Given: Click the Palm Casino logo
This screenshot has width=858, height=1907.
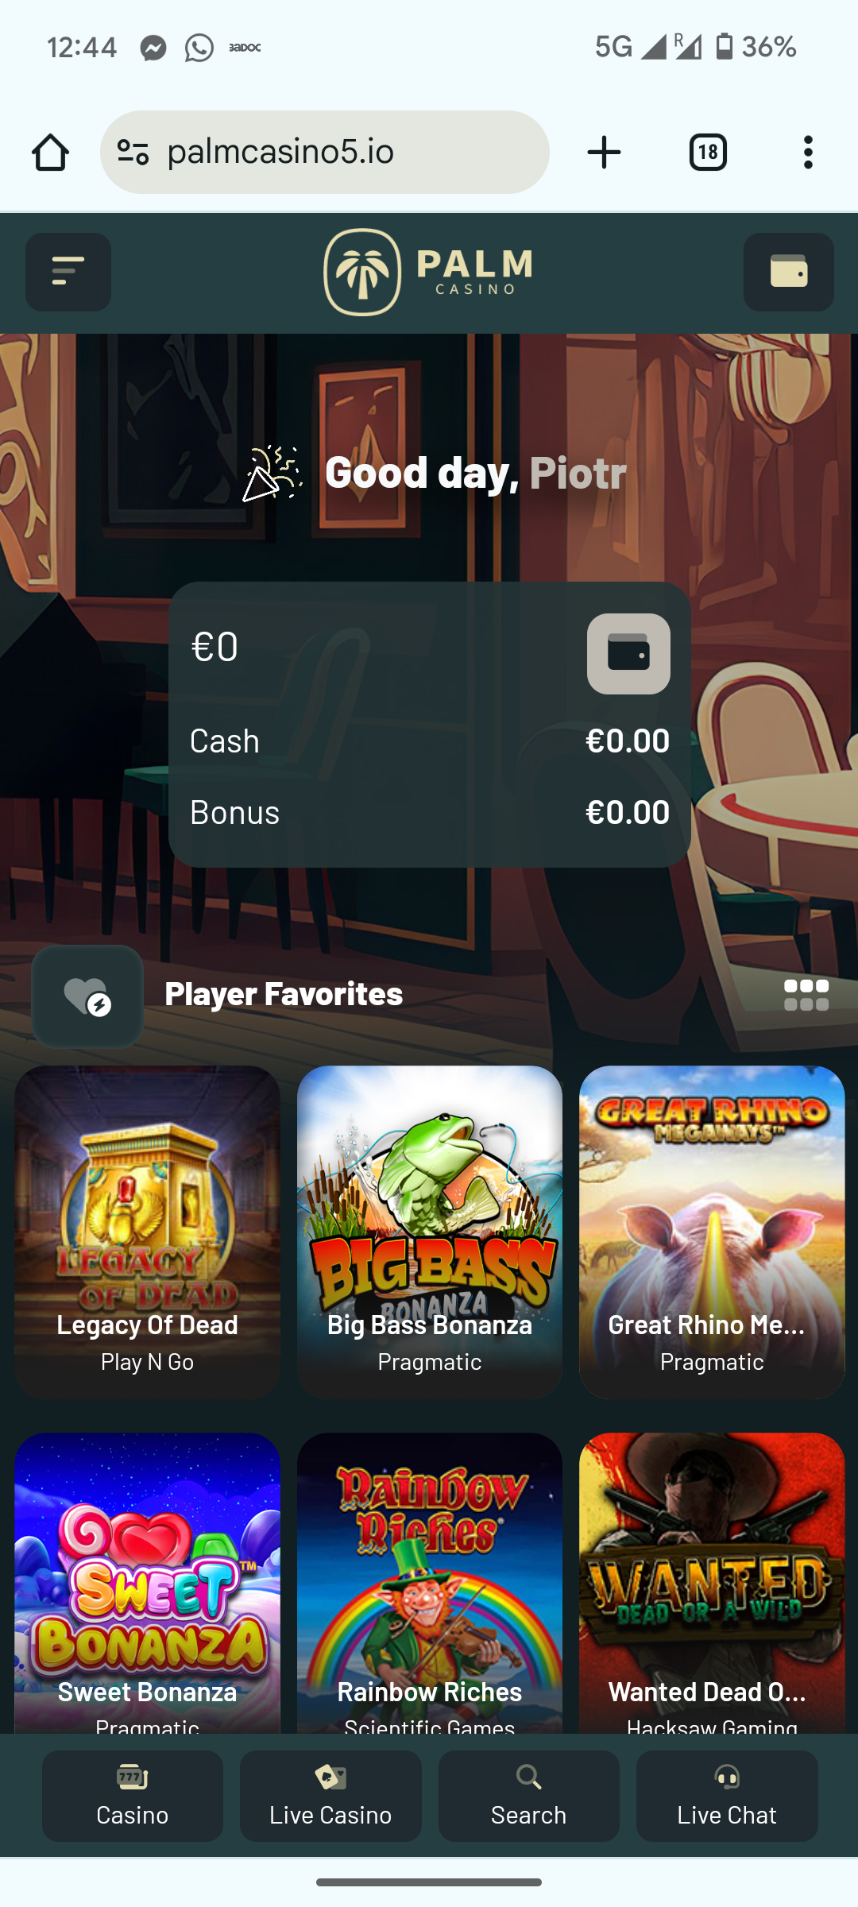Looking at the screenshot, I should click(428, 272).
